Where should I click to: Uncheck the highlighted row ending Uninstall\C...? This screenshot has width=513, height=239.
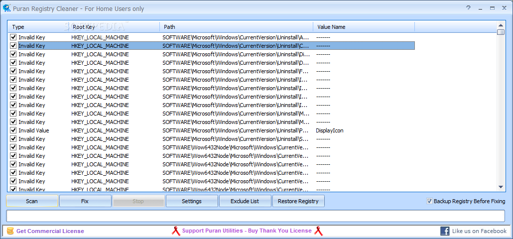click(x=13, y=46)
